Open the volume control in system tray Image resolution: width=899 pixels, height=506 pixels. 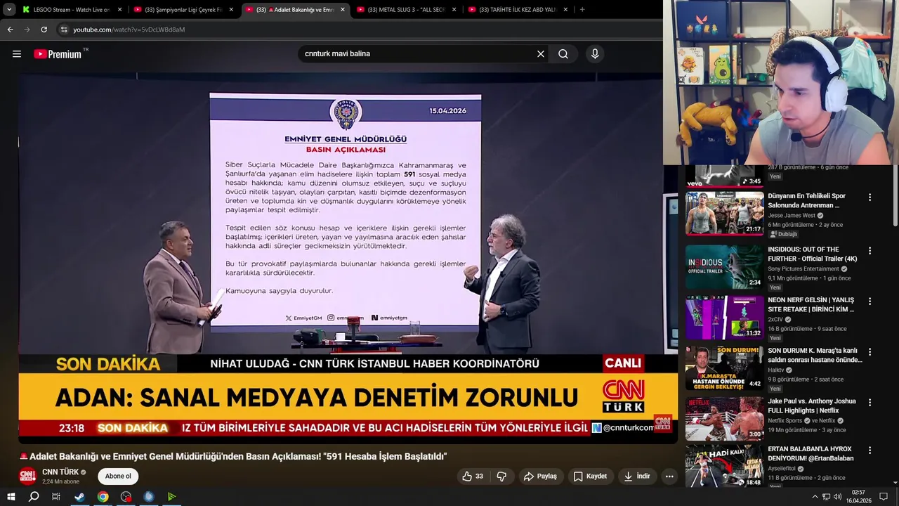[837, 497]
